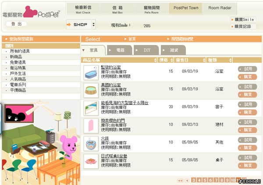The width and height of the screenshot is (263, 185).
Task: Go to previous page with single-arrow icon
Action: pos(187,181)
